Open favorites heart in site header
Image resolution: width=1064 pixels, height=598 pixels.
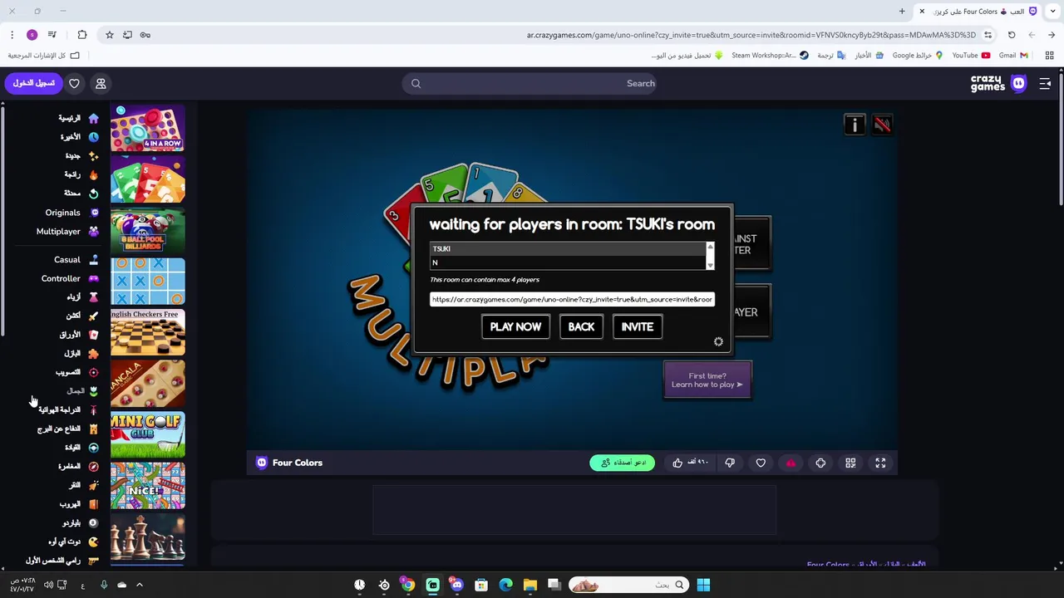74,83
